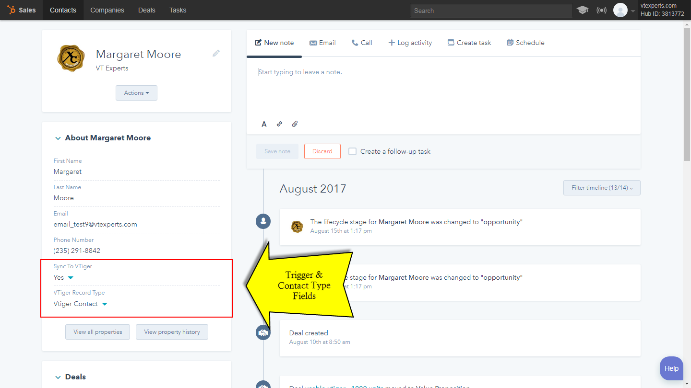The height and width of the screenshot is (388, 691).
Task: Edit contact name with pencil icon
Action: point(216,53)
